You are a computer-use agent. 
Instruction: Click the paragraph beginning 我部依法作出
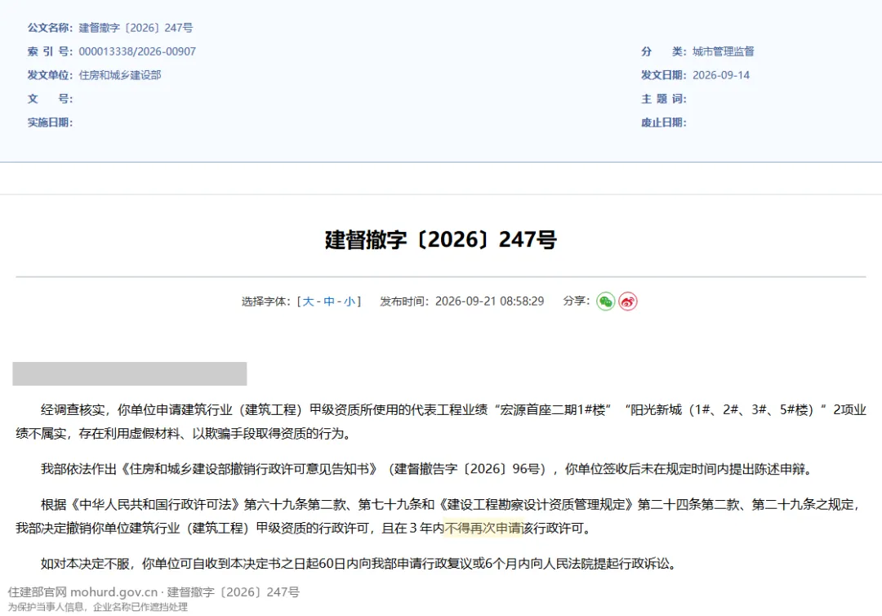pos(427,469)
